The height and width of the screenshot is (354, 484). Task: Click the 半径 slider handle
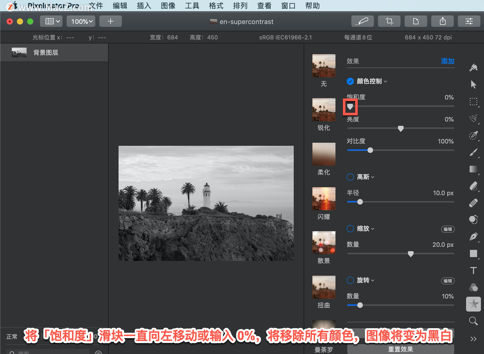tap(360, 202)
